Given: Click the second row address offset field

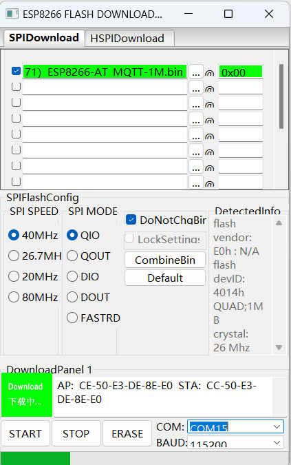Looking at the screenshot, I should click(x=240, y=87).
